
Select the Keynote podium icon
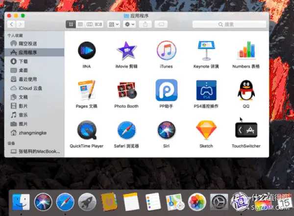206,50
